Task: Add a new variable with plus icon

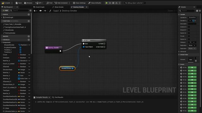Action: 29,40
